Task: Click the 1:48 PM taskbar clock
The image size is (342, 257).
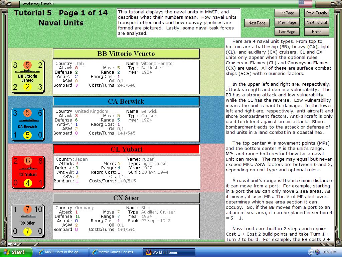Action: [x=330, y=252]
